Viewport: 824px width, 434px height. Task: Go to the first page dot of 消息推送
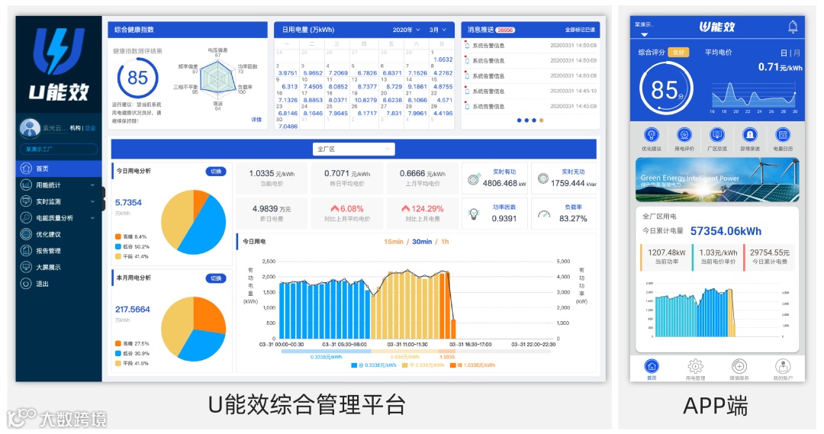[520, 121]
